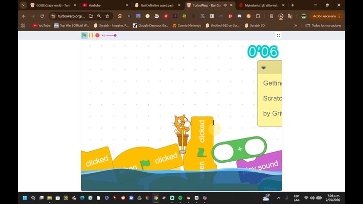This screenshot has height=204, width=363.
Task: Exit fullscreen with the collapse icon
Action: point(278,35)
